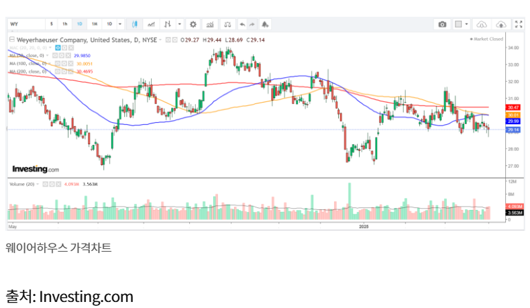Click the red 4.093M volume axis label
This screenshot has width=530, height=308.
[515, 206]
